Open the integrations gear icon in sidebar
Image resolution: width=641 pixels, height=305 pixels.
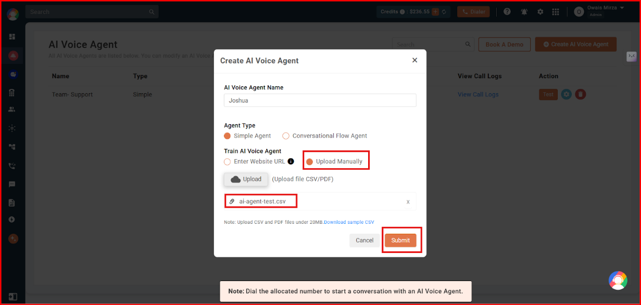pos(12,128)
